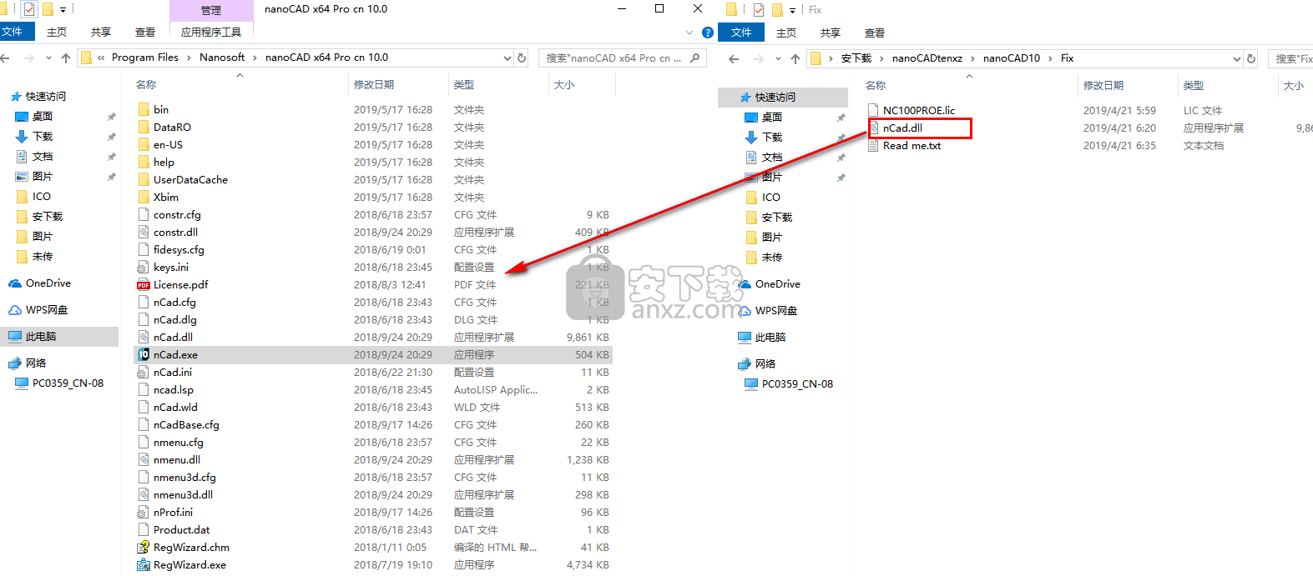Image resolution: width=1313 pixels, height=576 pixels.
Task: Expand the ribbon in left window
Action: pyautogui.click(x=689, y=33)
